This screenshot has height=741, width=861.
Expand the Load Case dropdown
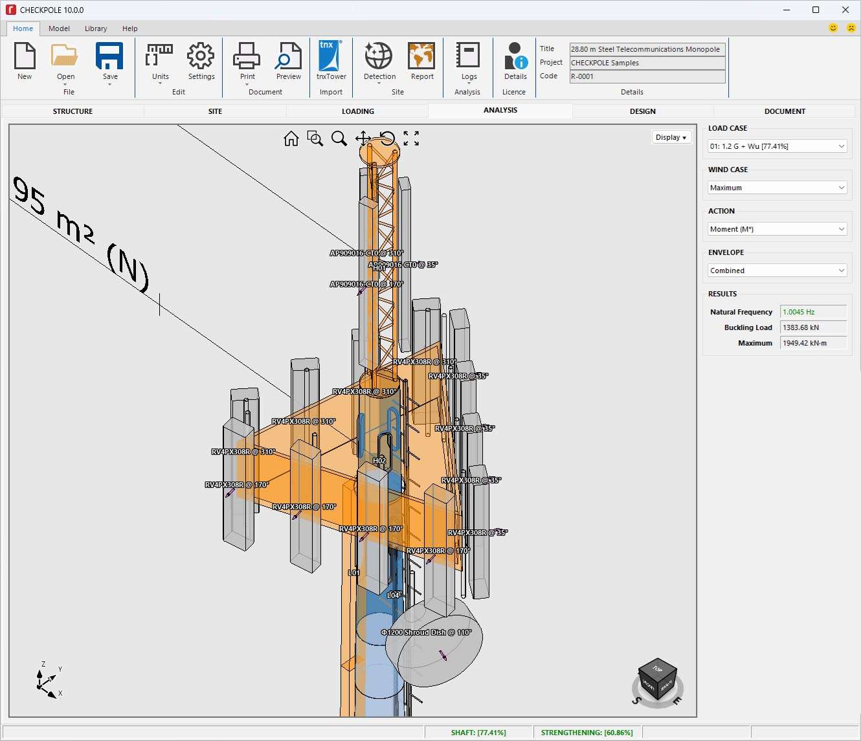(x=777, y=146)
